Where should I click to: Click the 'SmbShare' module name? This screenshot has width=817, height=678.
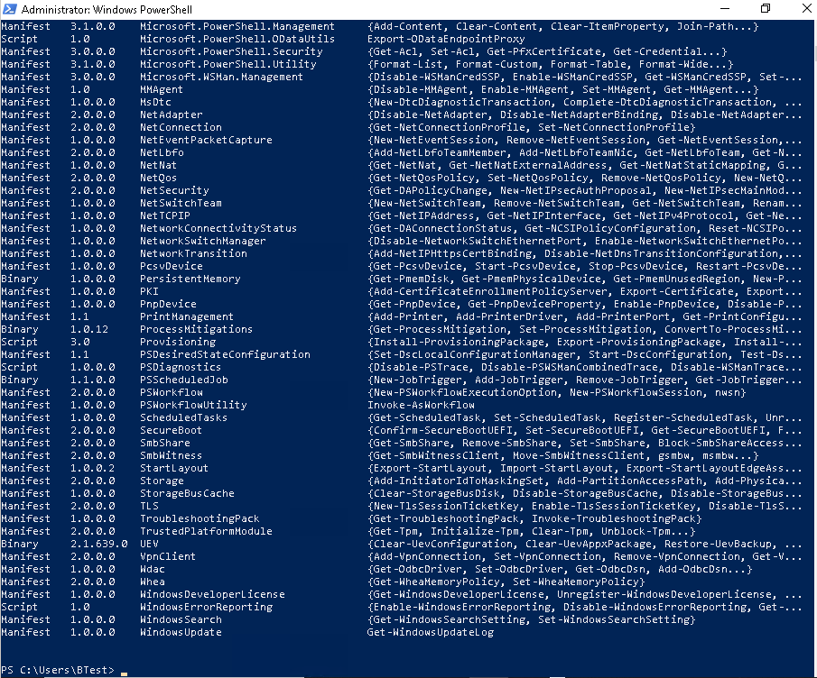(165, 443)
